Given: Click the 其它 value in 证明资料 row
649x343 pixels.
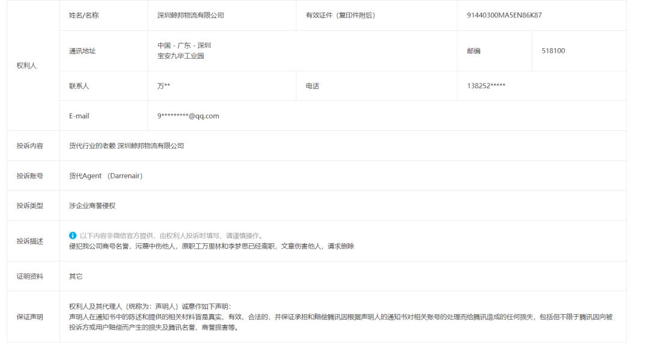Looking at the screenshot, I should click(x=75, y=276).
